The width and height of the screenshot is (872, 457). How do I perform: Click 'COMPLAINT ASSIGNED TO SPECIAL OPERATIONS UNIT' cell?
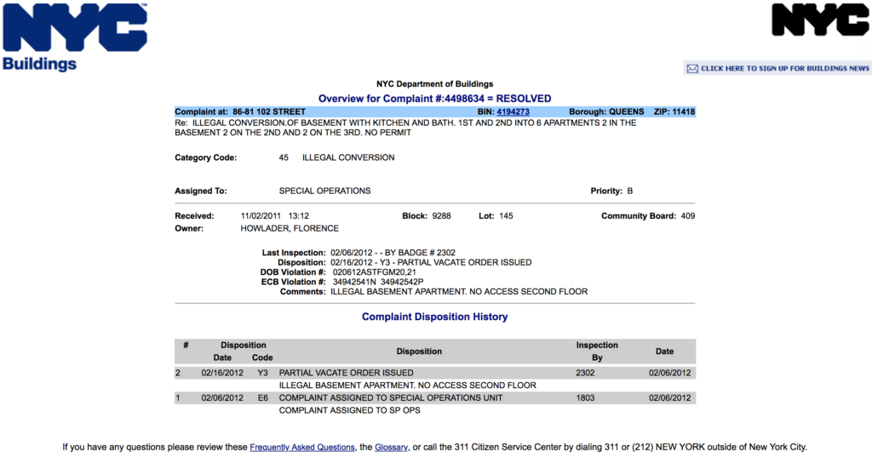coord(390,398)
